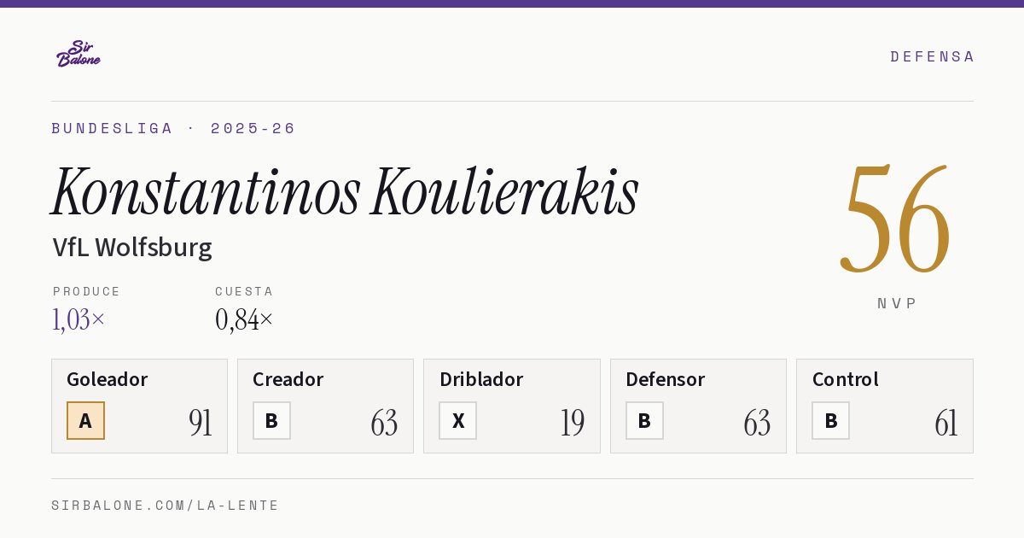Click the 0,84× cost value
1024x538 pixels.
coord(244,319)
